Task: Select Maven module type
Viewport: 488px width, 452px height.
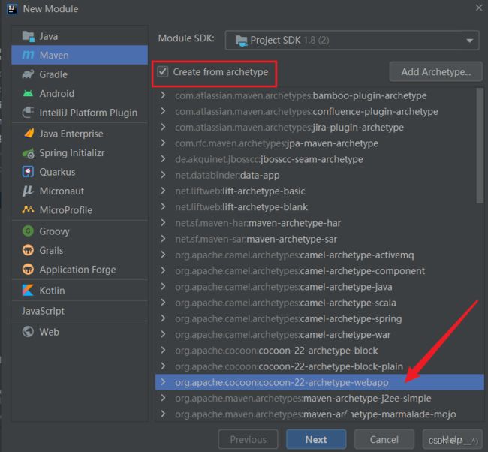Action: click(x=80, y=55)
